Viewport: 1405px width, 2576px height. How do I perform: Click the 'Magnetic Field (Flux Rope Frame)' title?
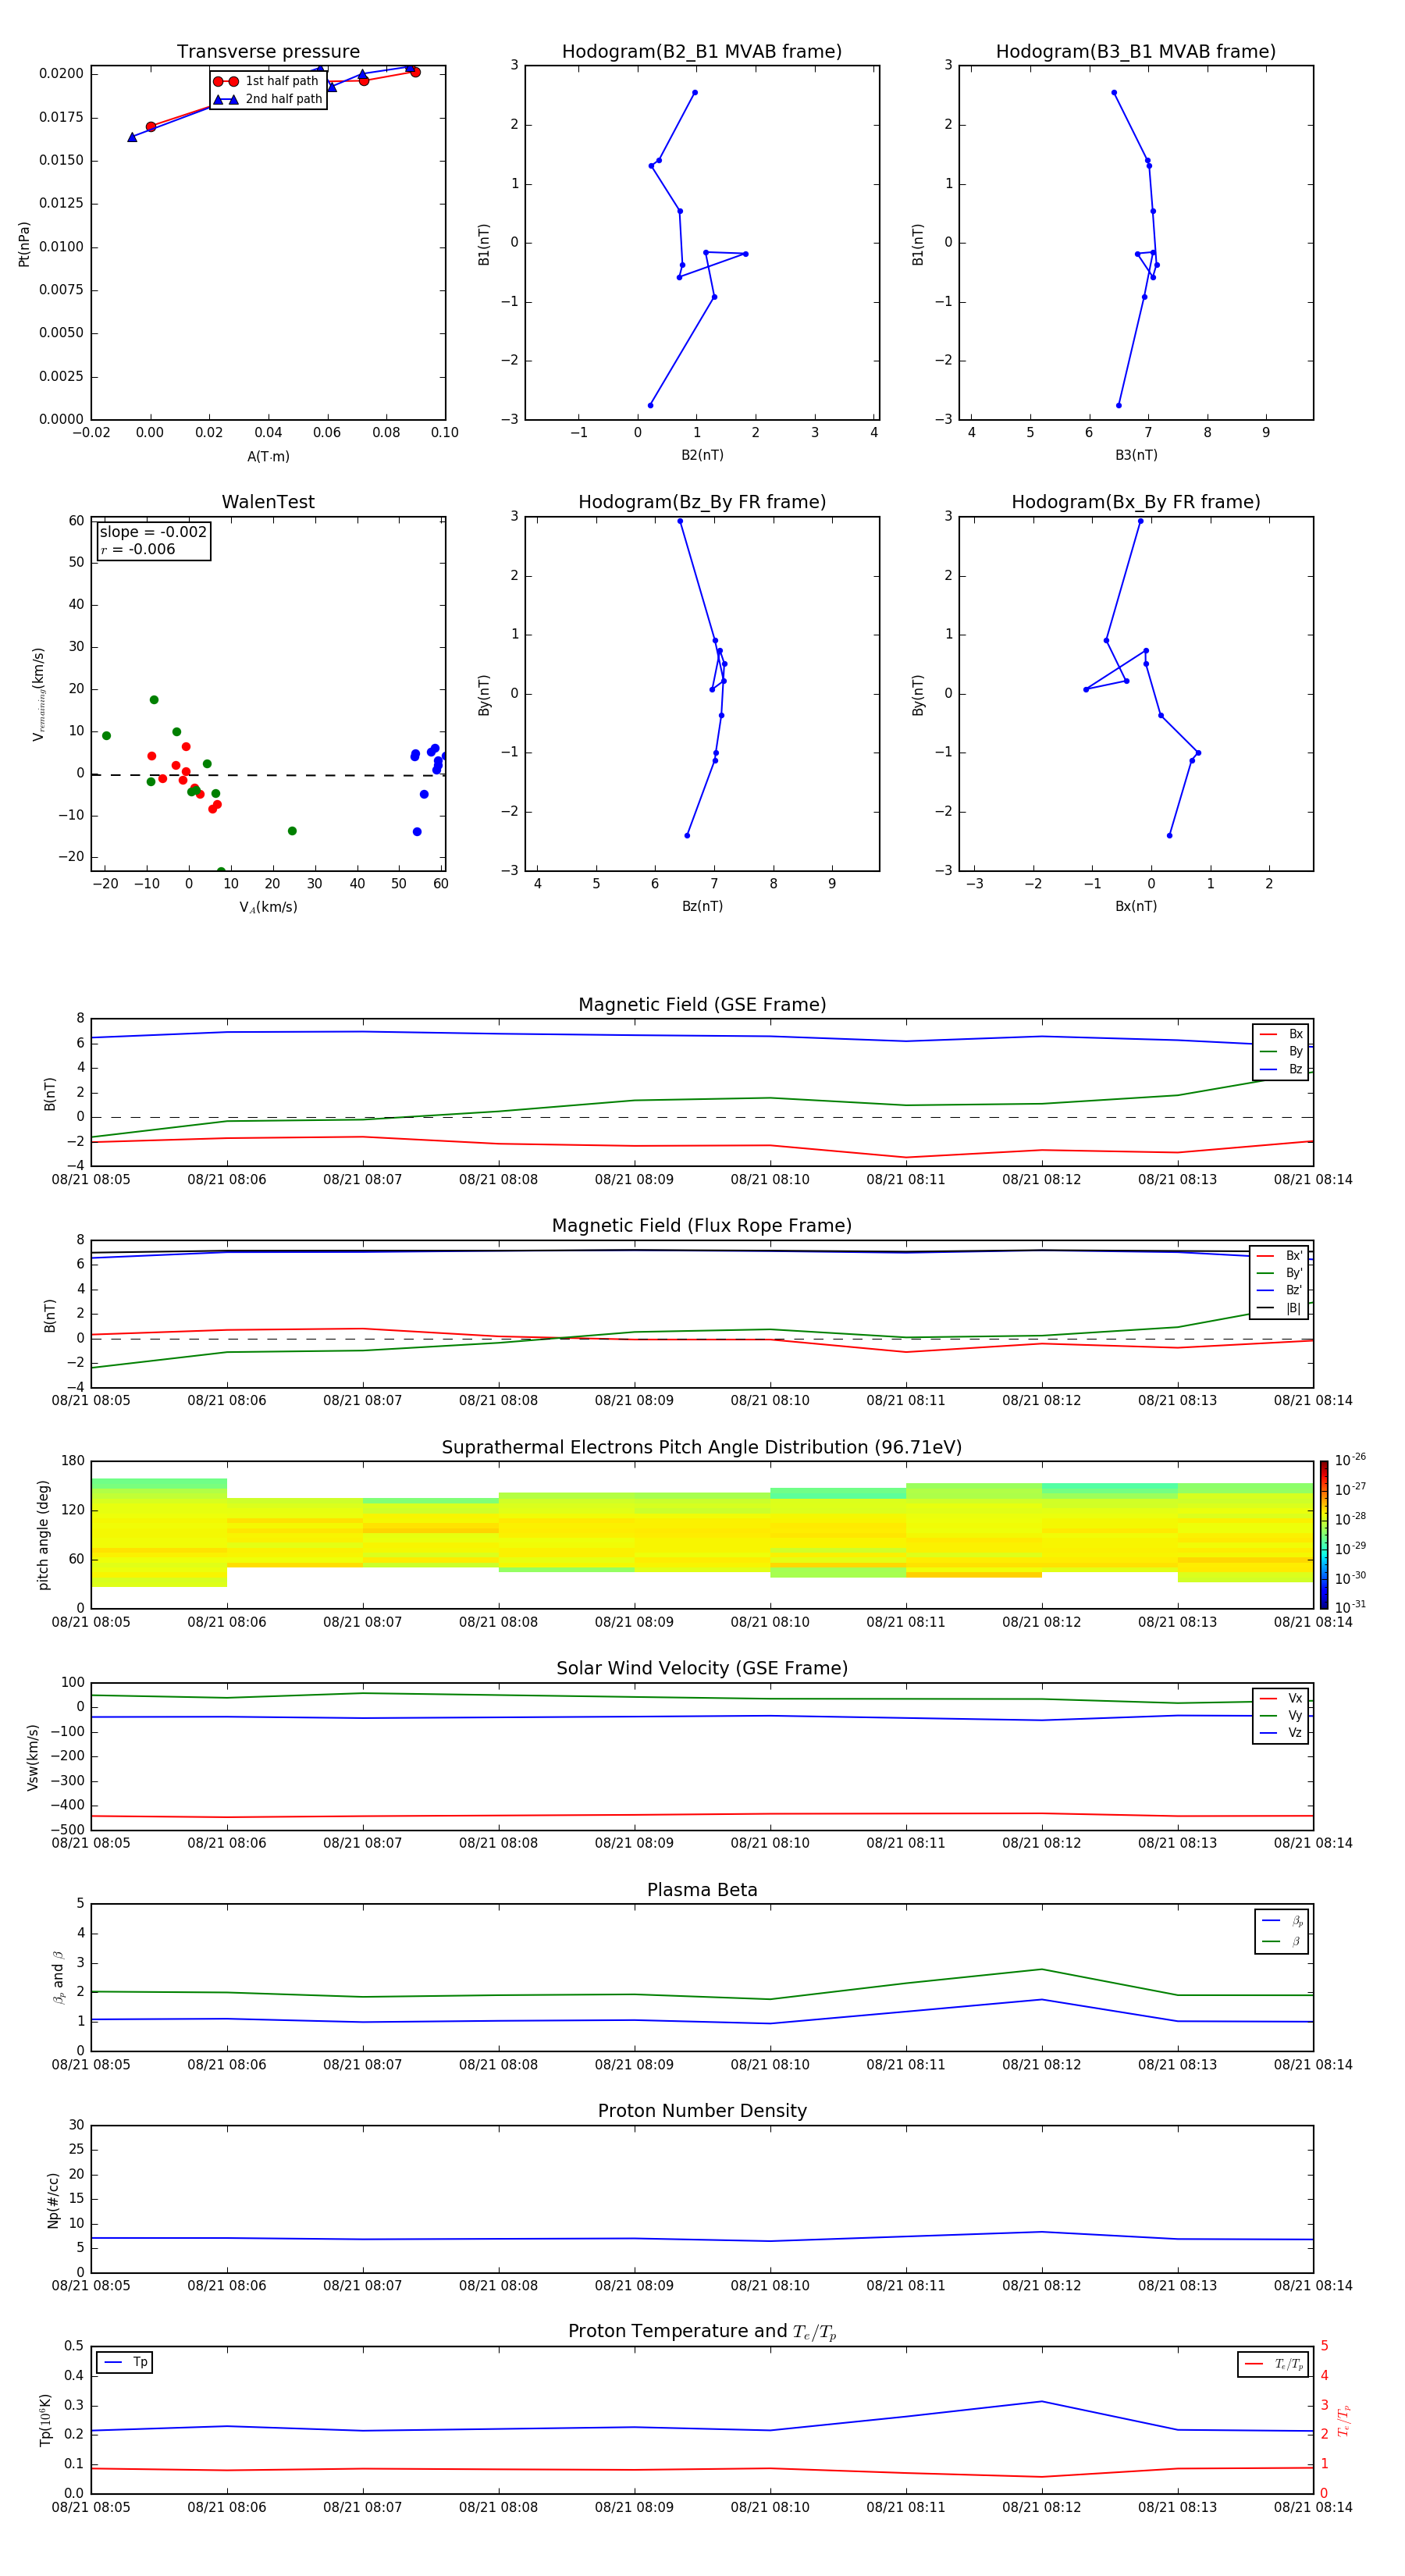(702, 1226)
